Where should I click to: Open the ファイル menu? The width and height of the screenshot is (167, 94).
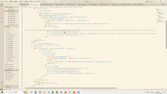pyautogui.click(x=6, y=2)
